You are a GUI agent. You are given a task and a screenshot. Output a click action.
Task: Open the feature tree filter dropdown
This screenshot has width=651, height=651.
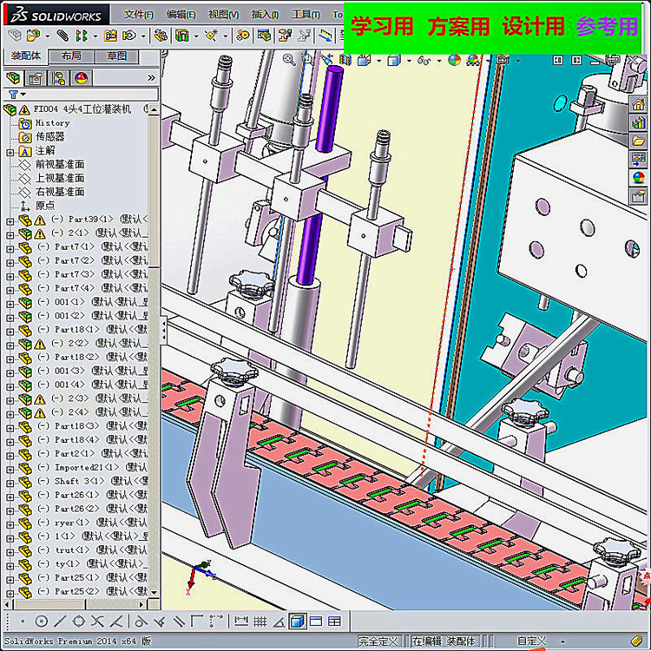point(16,94)
